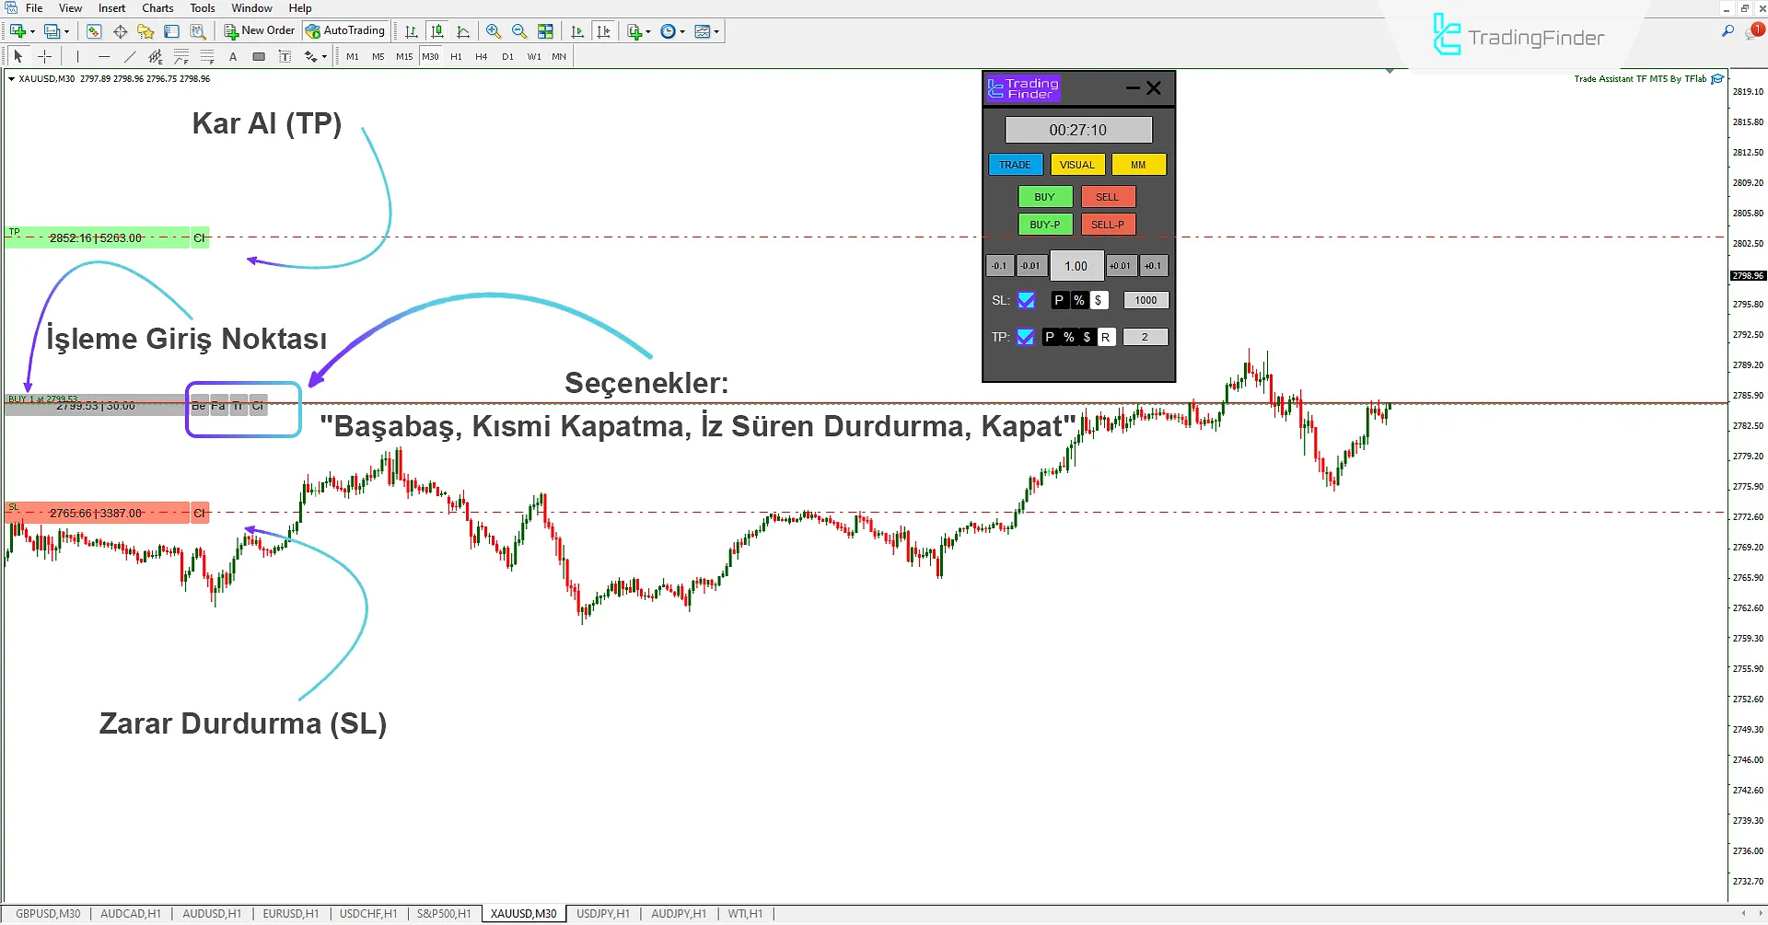
Task: Click the lot size field showing 1.00
Action: click(x=1076, y=265)
